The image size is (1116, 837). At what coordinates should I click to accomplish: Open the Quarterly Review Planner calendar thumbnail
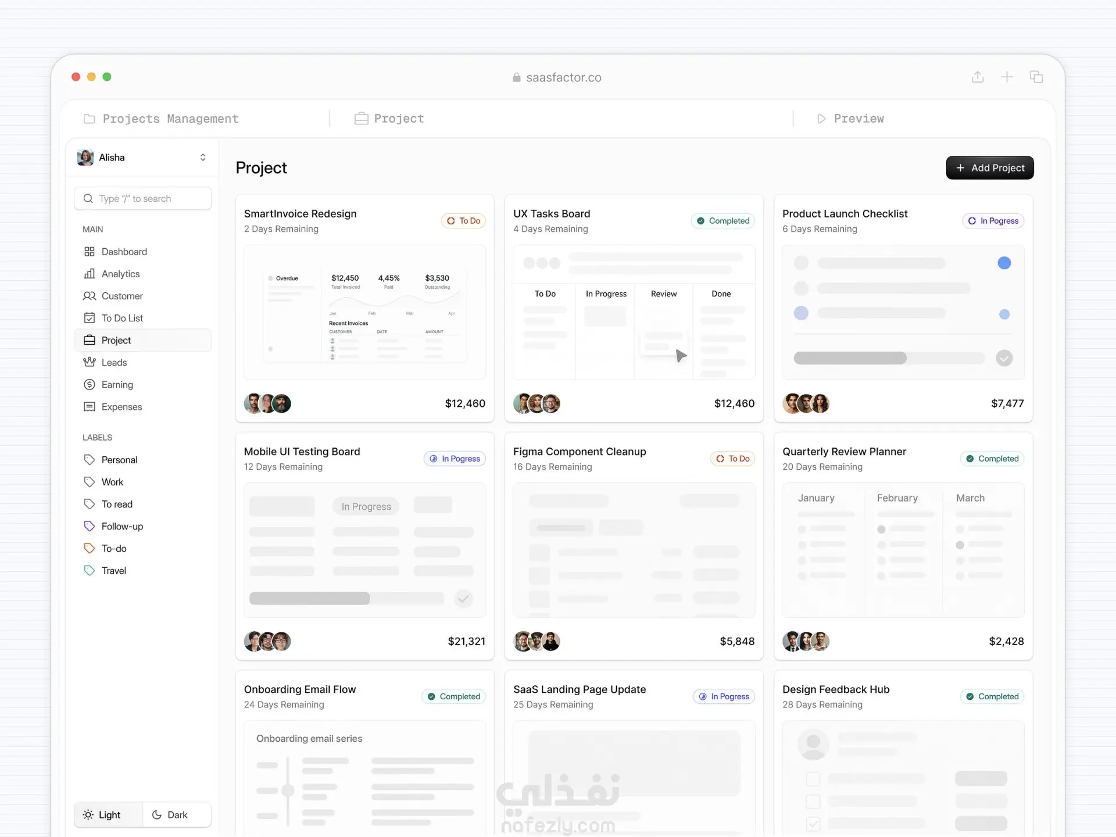click(x=903, y=550)
